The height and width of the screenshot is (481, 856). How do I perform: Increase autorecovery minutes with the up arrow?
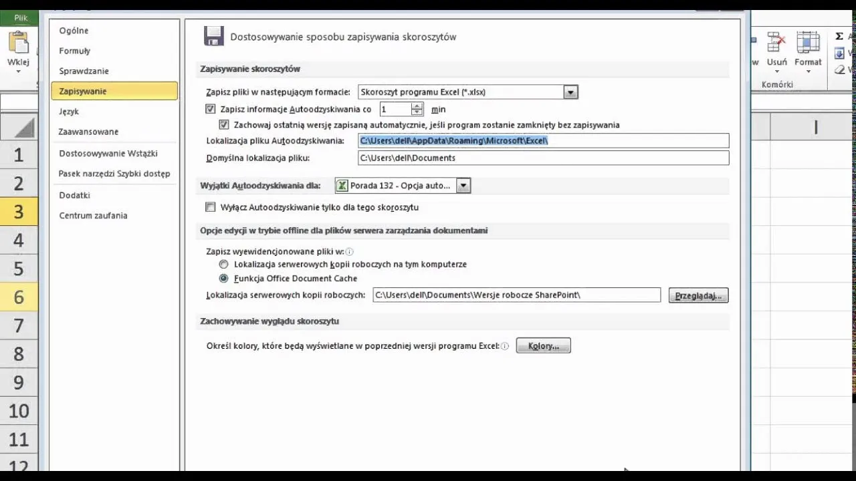tap(417, 106)
